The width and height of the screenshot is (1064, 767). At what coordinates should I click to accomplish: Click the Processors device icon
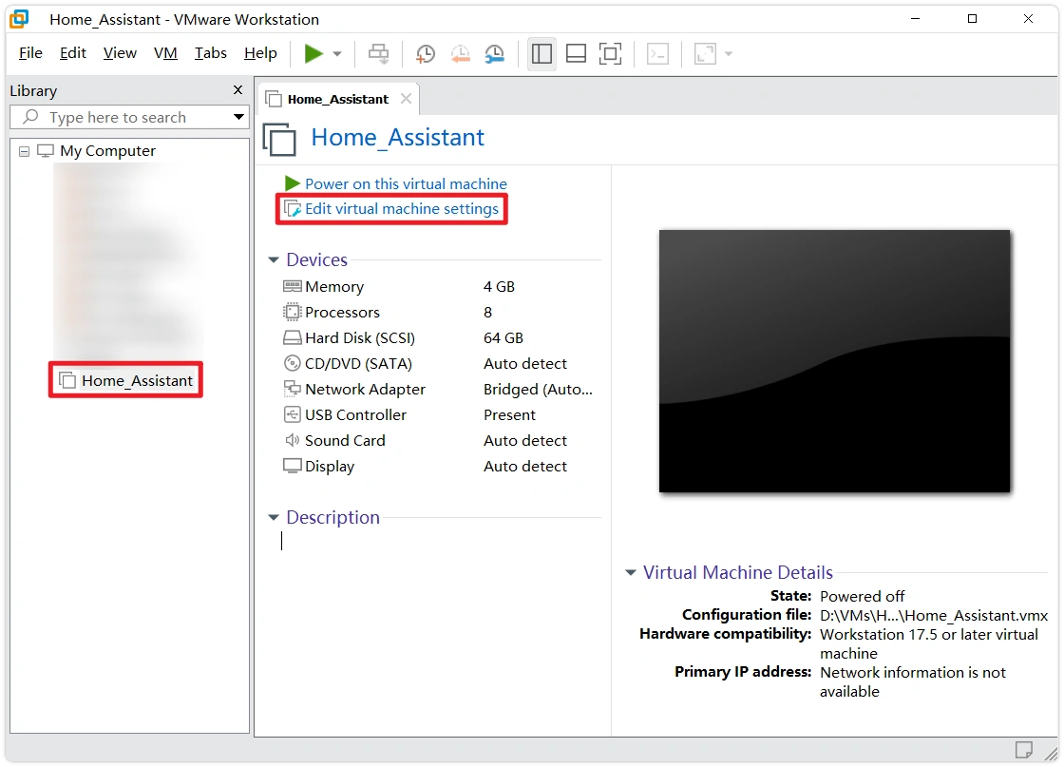[292, 313]
